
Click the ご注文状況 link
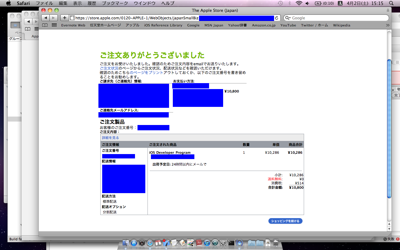click(x=109, y=68)
